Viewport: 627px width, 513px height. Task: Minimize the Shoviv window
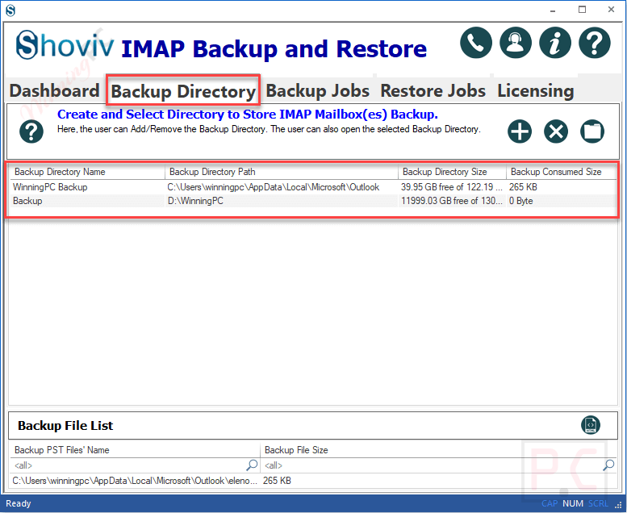pyautogui.click(x=553, y=10)
